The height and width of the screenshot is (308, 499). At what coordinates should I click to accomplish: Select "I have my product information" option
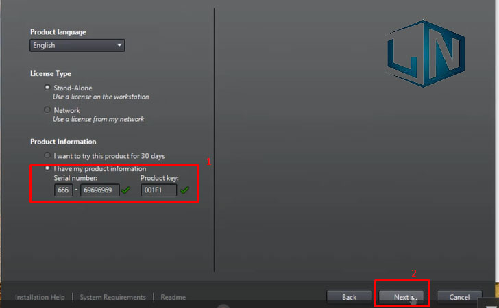tap(47, 168)
